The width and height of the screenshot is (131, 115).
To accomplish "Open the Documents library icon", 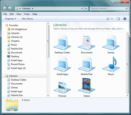I will [x=86, y=42].
